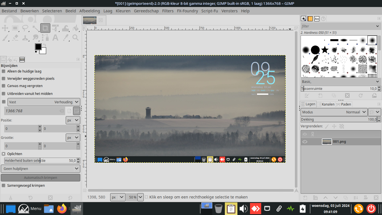Hide the 001.png layer with eye icon
The width and height of the screenshot is (382, 215).
[305, 142]
